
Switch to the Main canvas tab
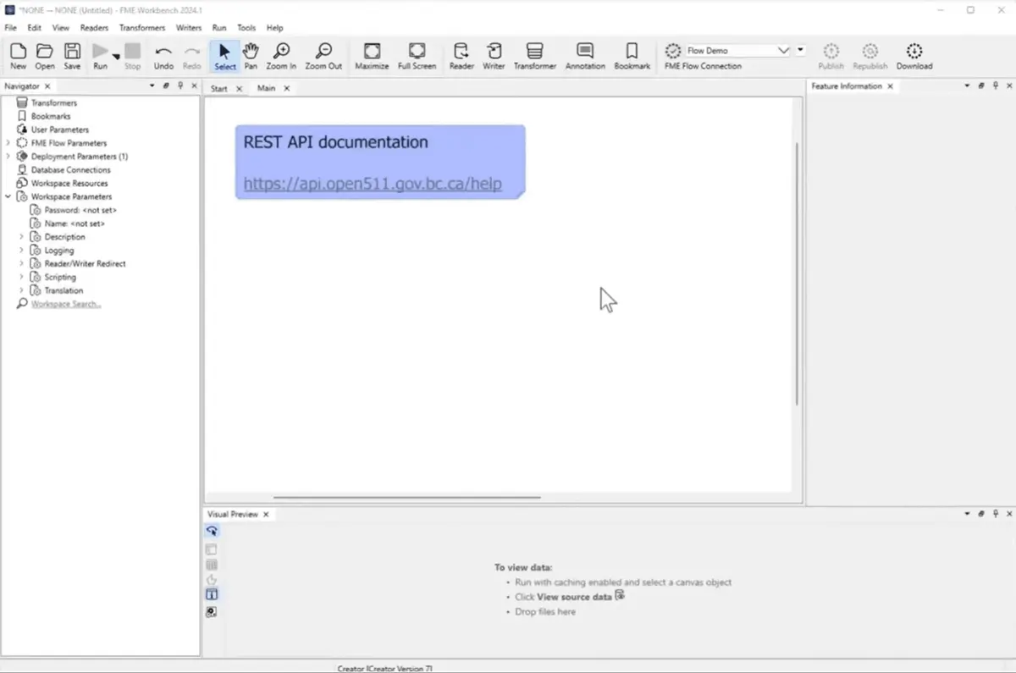point(267,88)
